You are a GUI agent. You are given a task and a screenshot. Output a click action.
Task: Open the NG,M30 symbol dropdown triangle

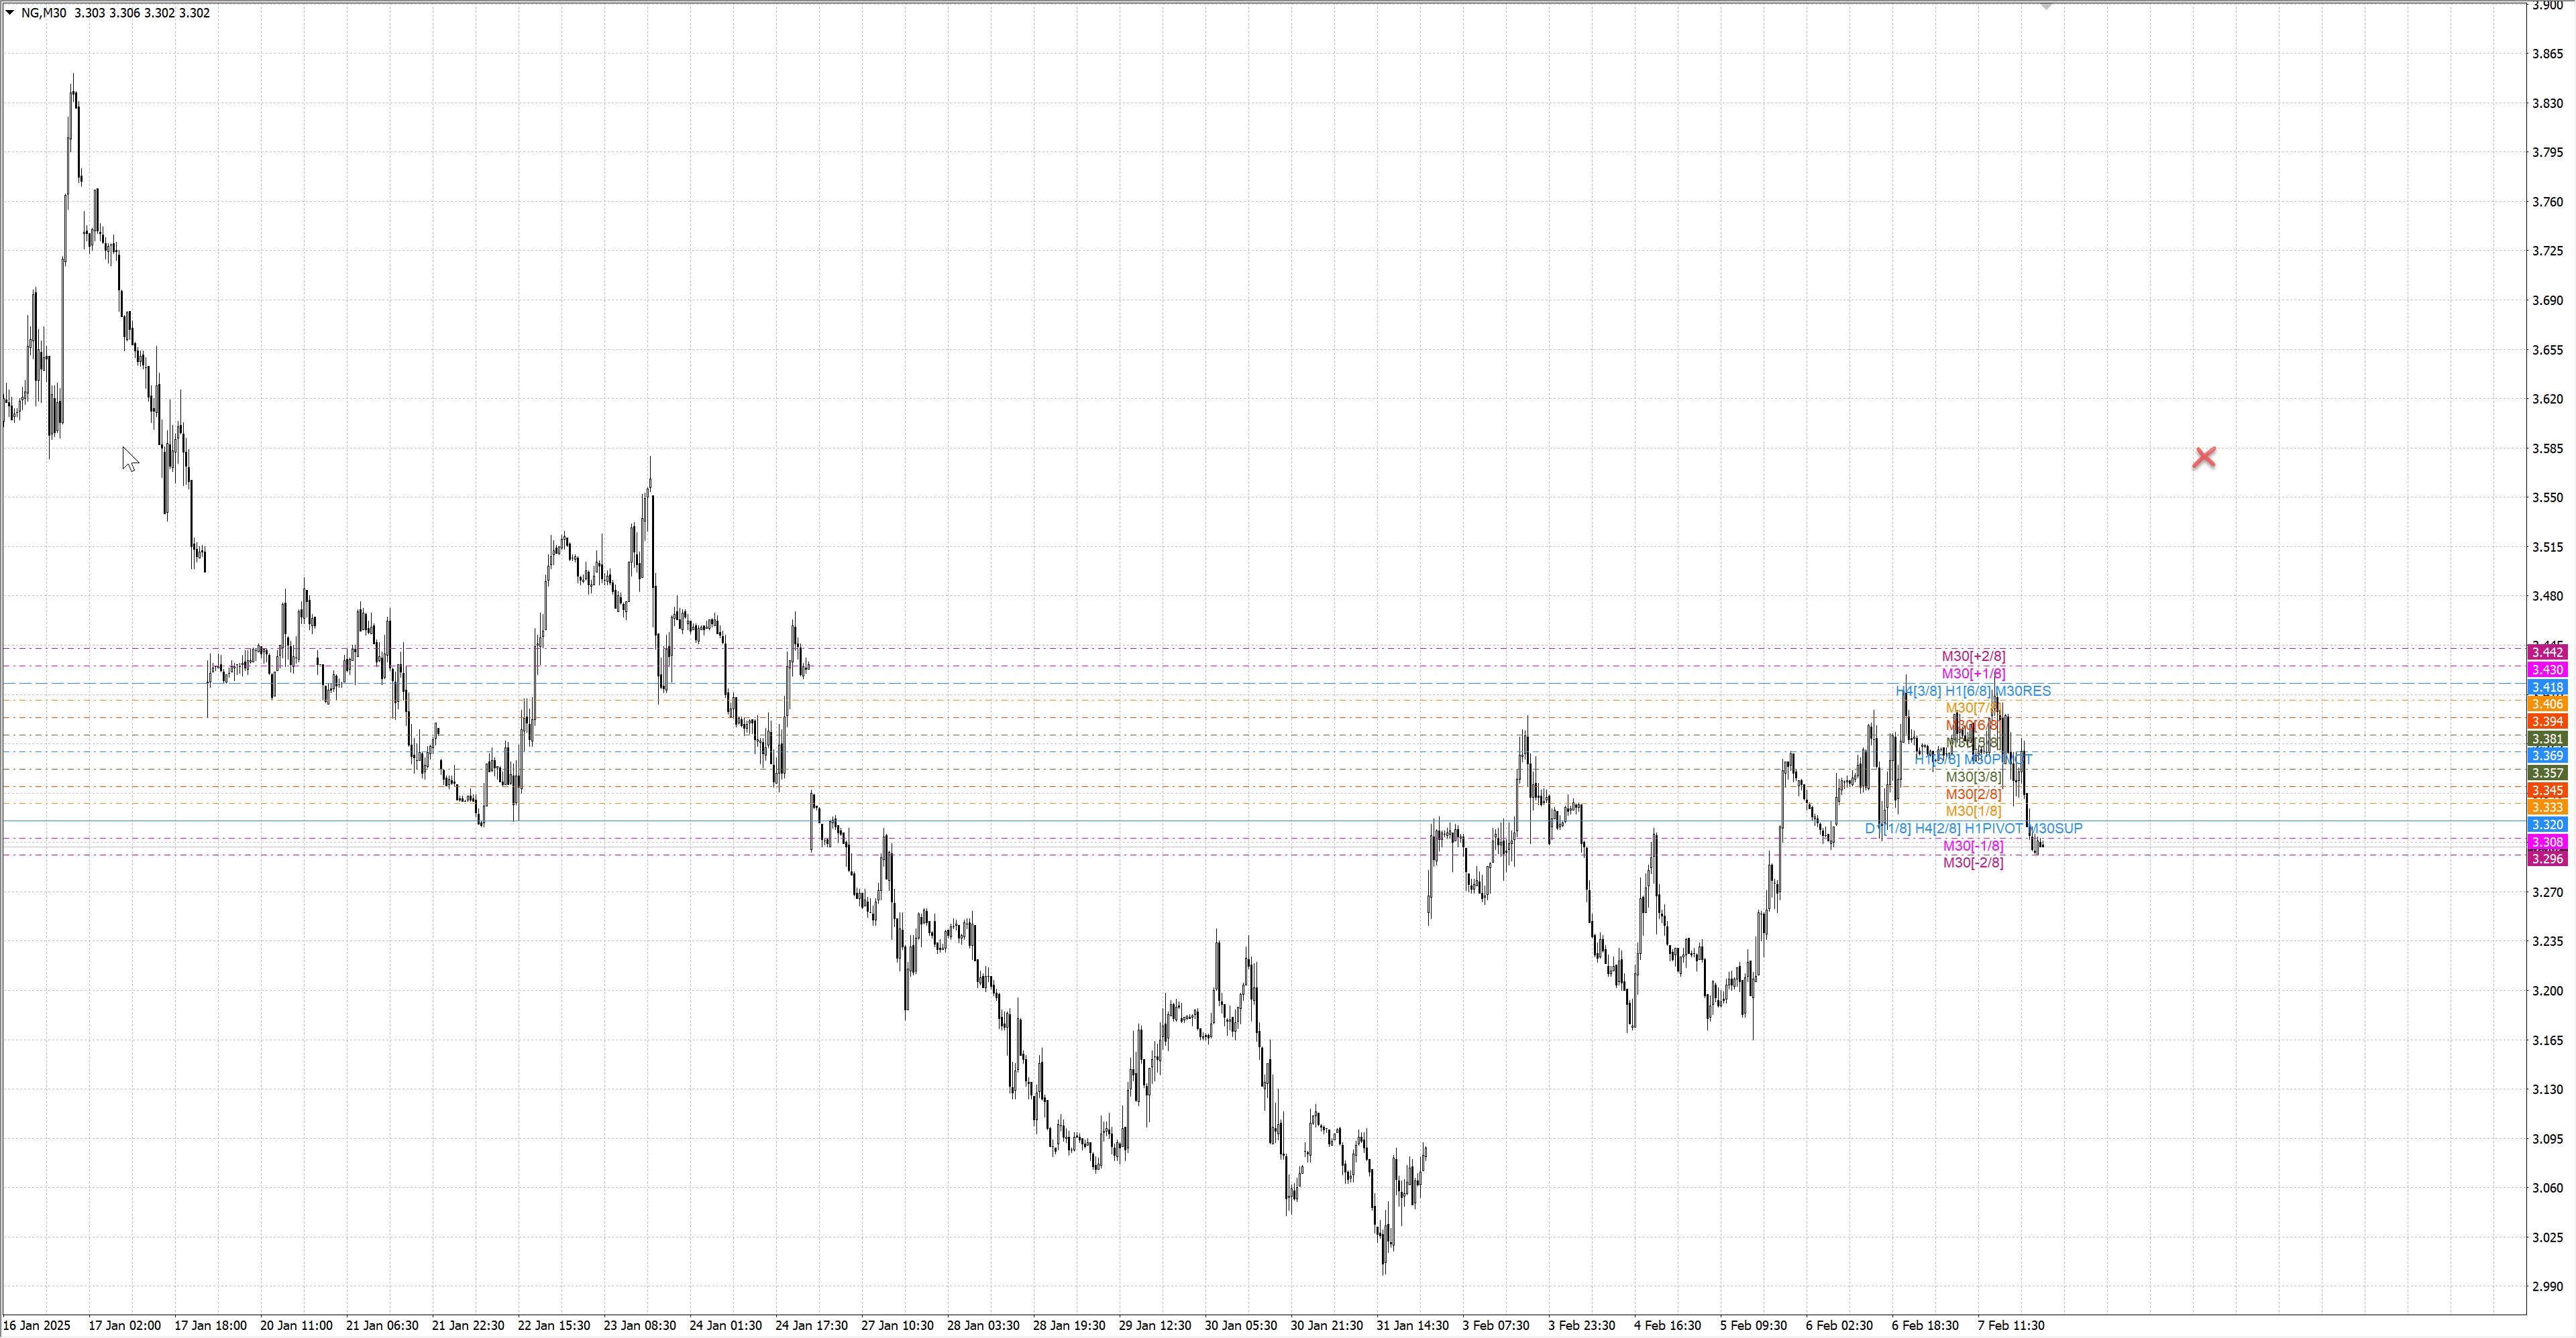pos(10,13)
